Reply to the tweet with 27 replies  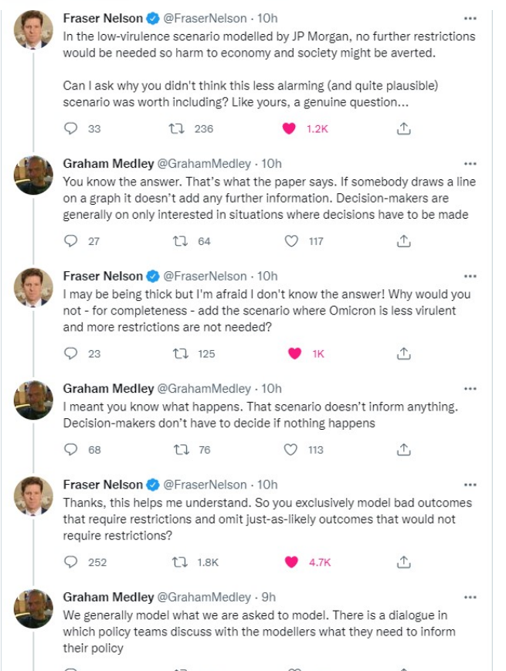(x=72, y=241)
